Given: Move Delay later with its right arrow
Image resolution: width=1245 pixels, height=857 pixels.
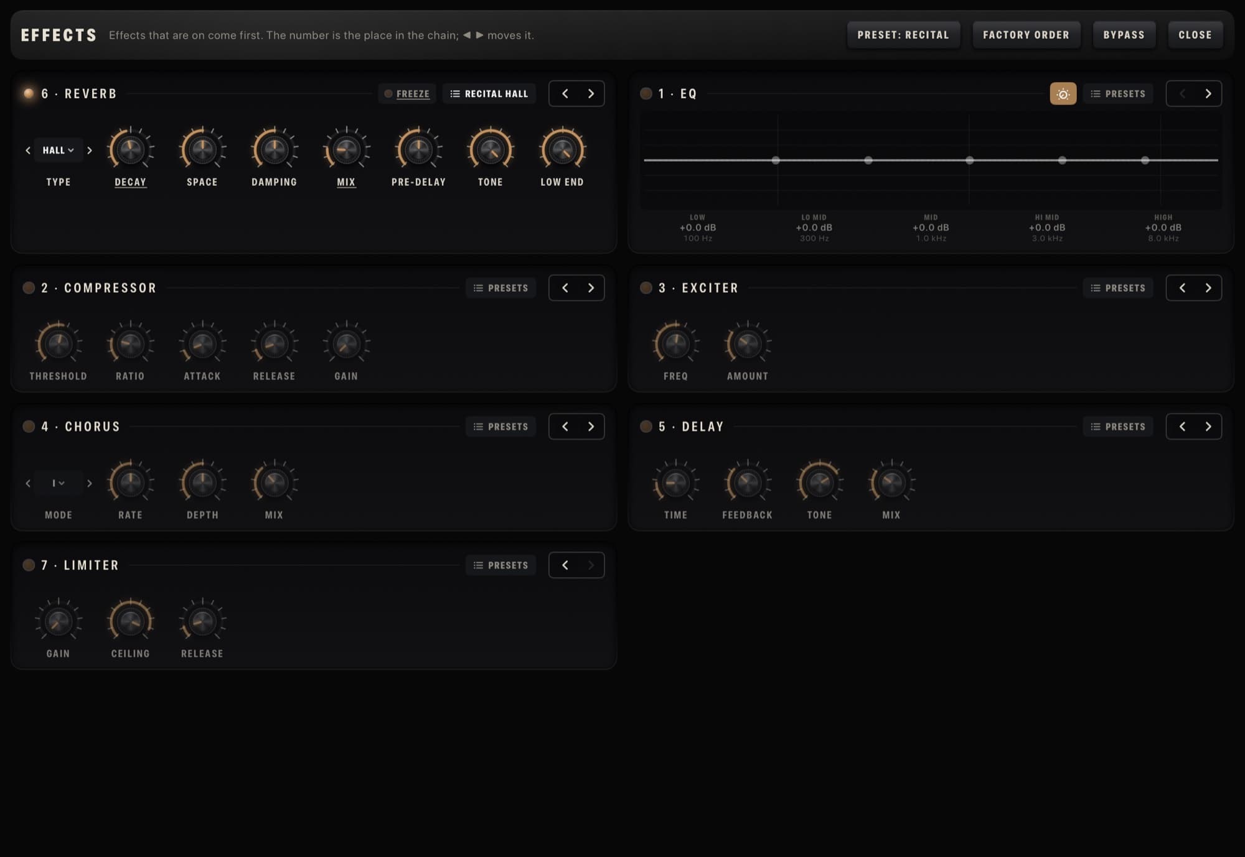Looking at the screenshot, I should 1208,427.
